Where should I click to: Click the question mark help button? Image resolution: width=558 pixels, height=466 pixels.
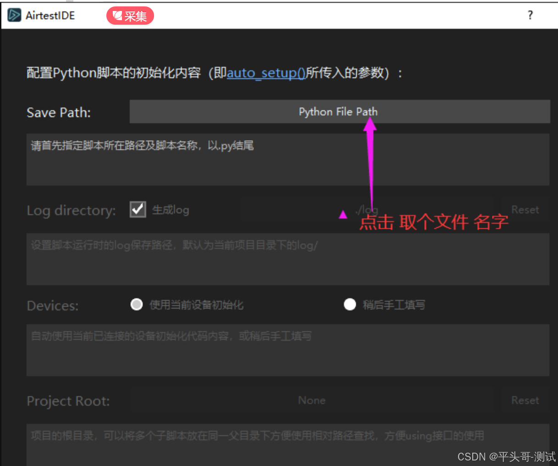pyautogui.click(x=530, y=15)
